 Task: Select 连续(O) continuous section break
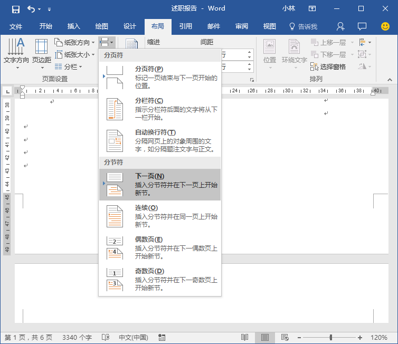(160, 216)
